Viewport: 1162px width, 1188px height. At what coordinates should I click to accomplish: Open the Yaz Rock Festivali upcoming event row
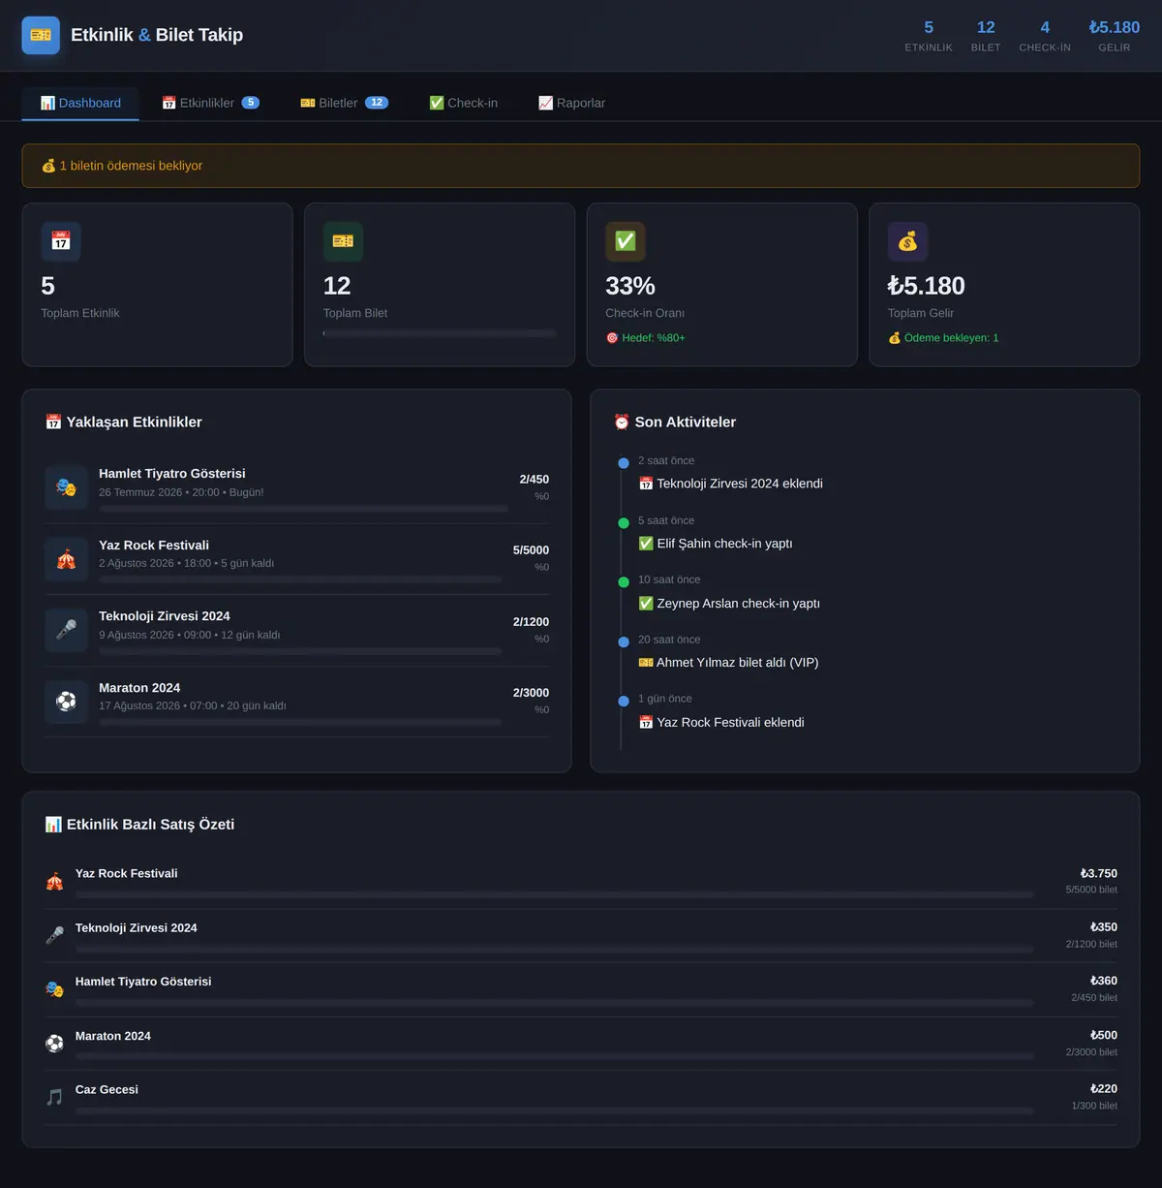tap(296, 559)
